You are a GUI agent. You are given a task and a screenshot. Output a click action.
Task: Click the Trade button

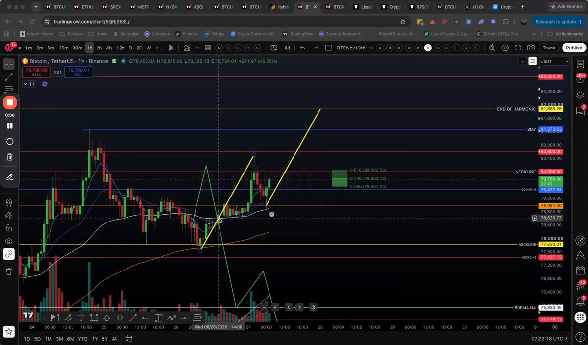point(549,48)
